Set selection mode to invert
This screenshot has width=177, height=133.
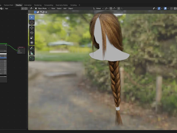[x=44, y=12]
